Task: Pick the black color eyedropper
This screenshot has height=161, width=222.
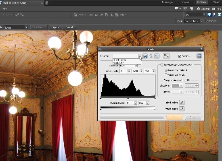Action: coord(182,103)
